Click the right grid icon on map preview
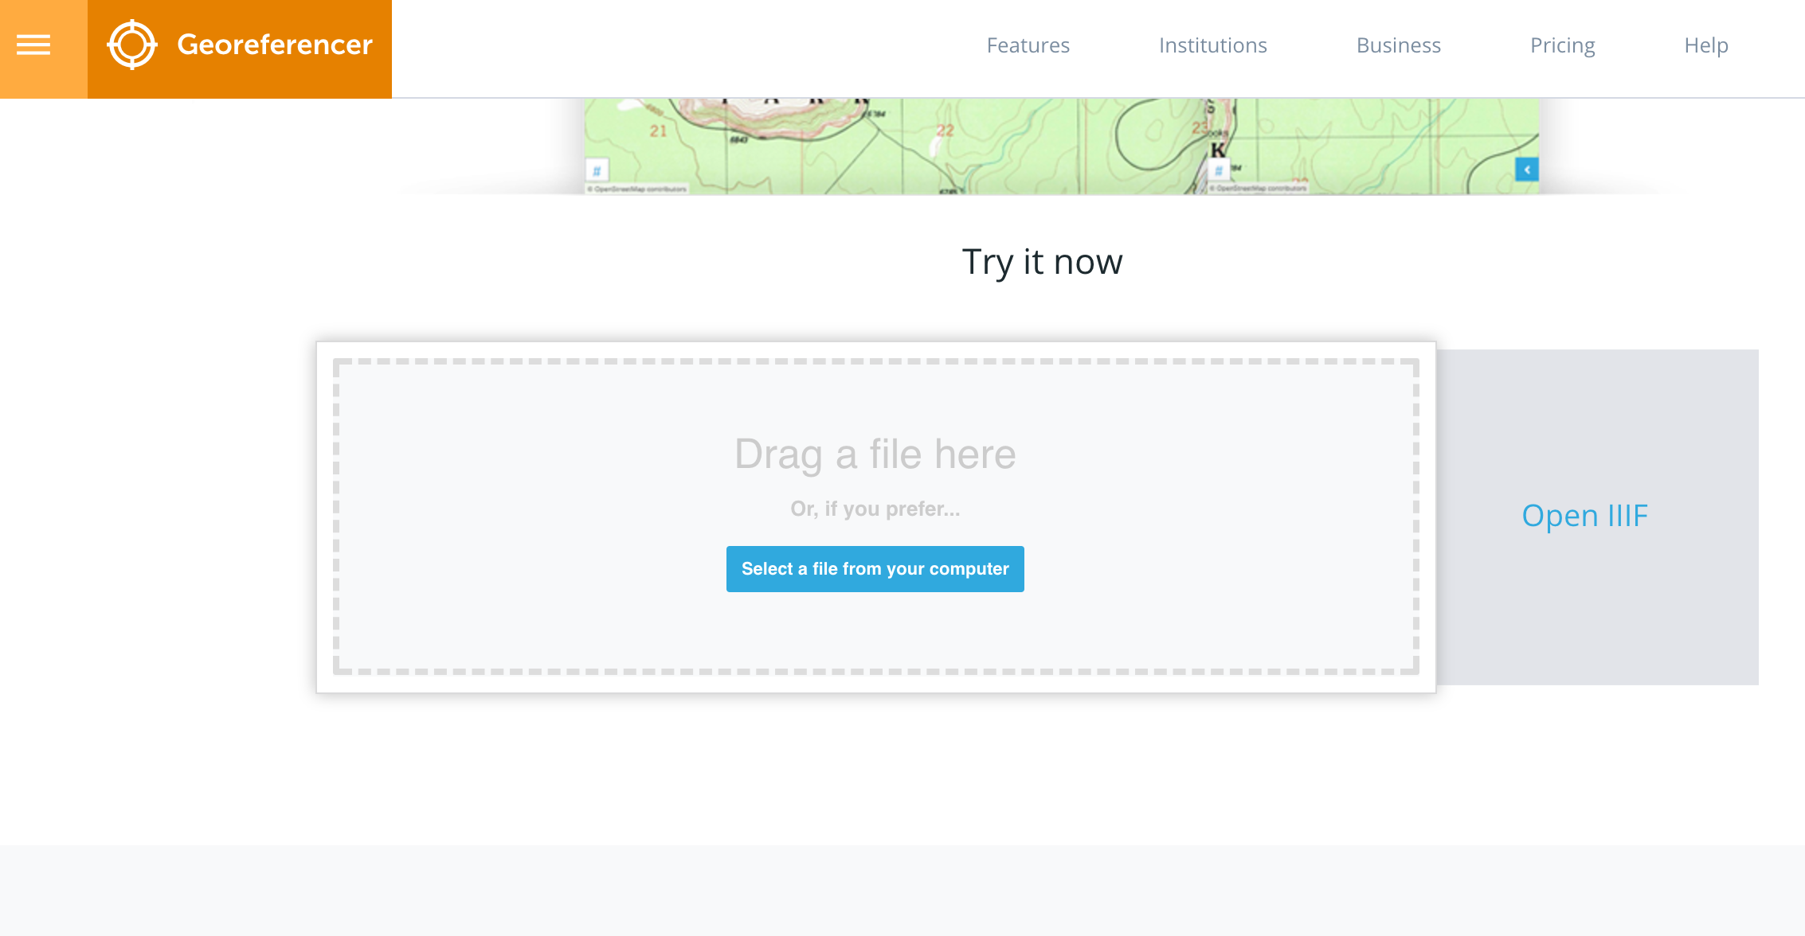This screenshot has height=936, width=1805. click(x=1218, y=170)
